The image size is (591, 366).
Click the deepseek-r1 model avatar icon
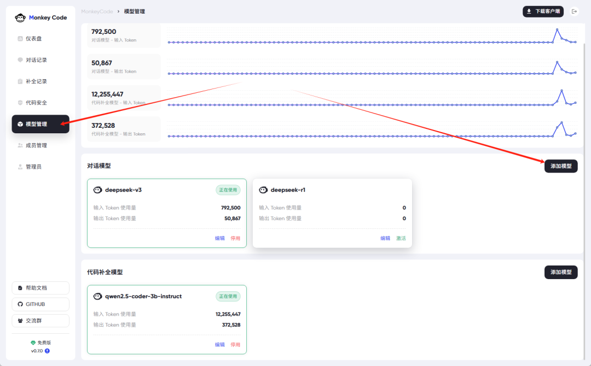[263, 190]
